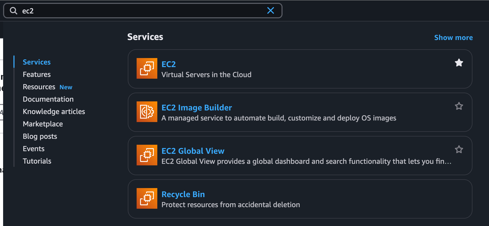Open the EC2 link

(169, 64)
